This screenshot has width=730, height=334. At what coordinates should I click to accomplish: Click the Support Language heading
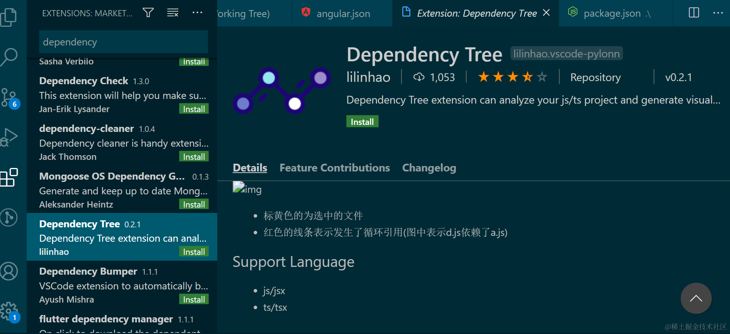[293, 262]
